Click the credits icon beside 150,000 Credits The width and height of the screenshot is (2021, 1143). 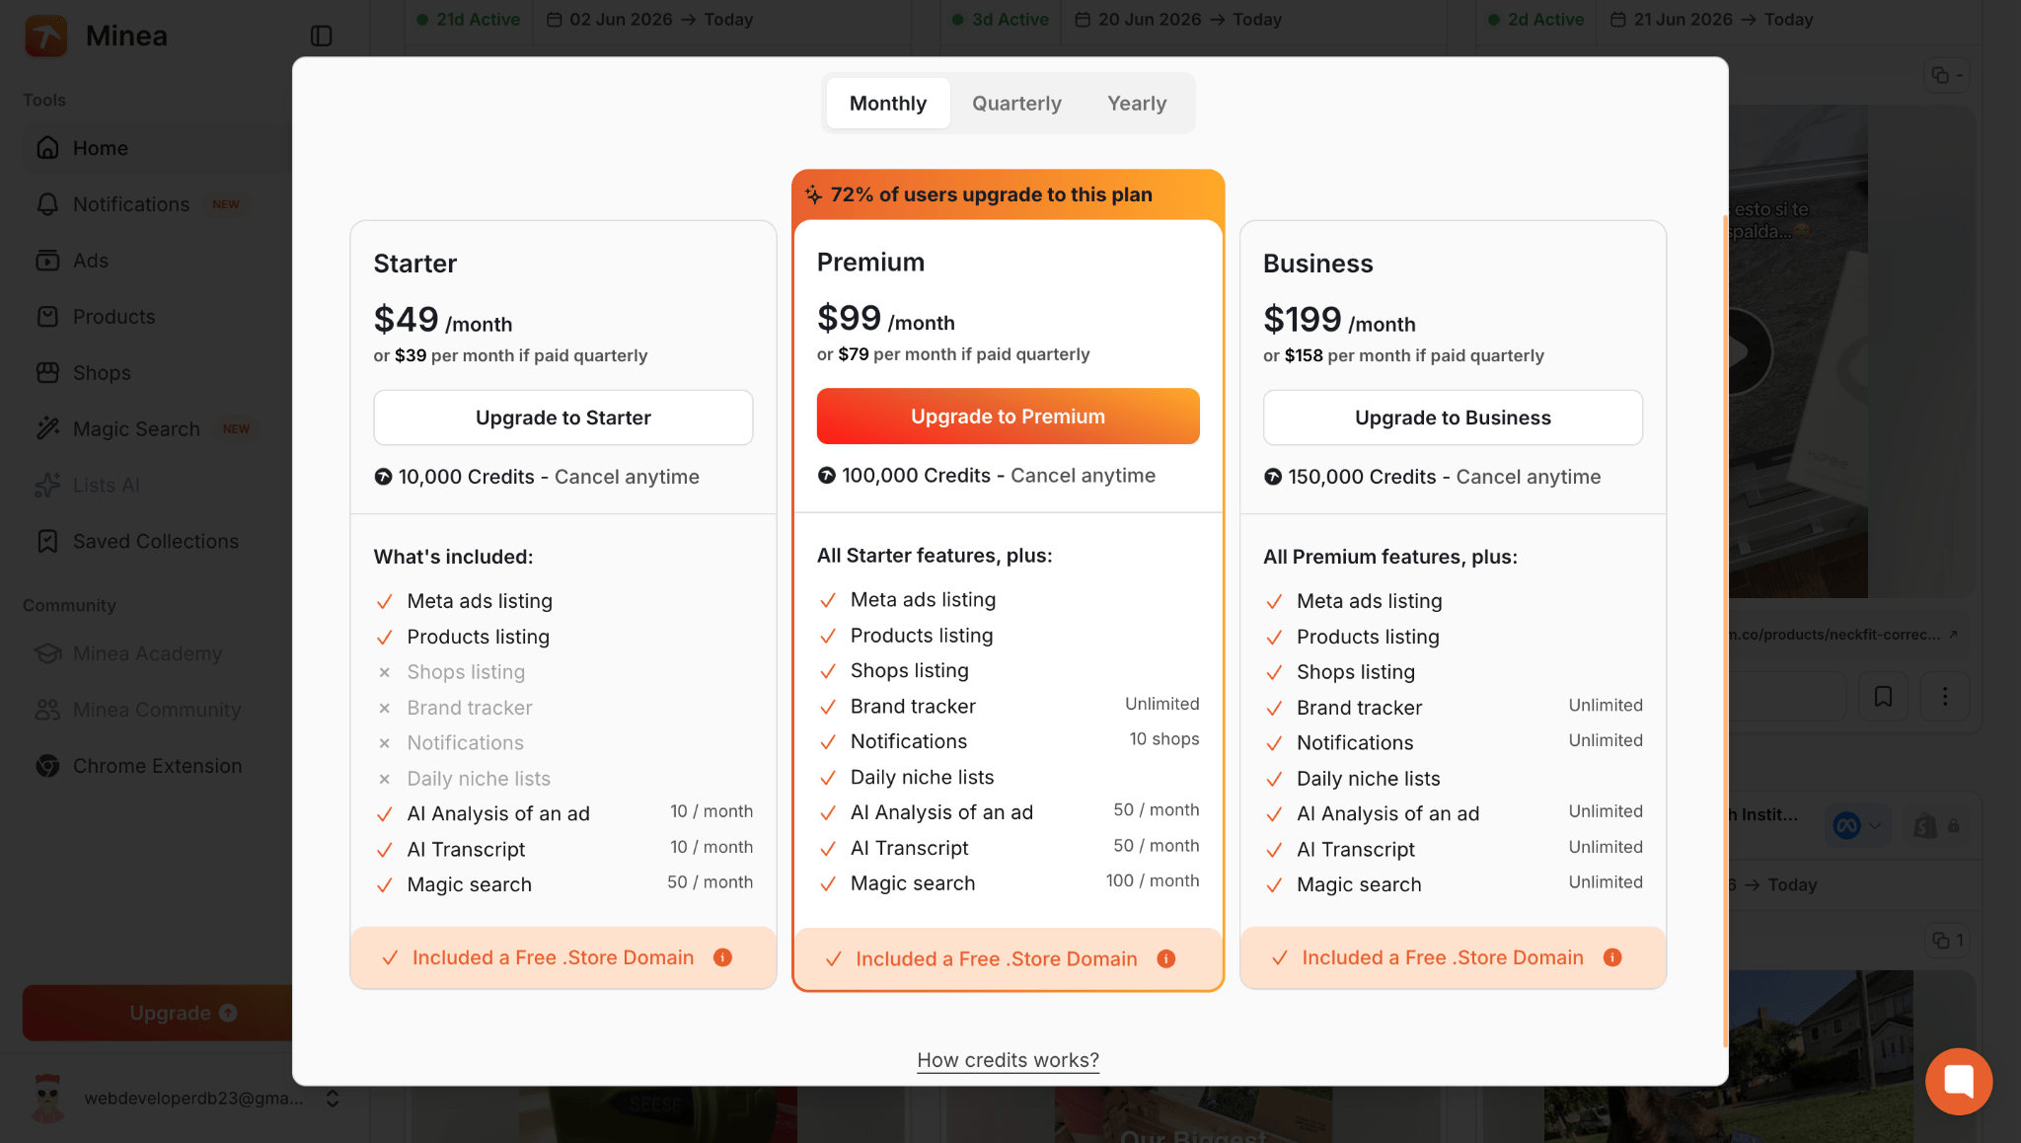click(1273, 477)
